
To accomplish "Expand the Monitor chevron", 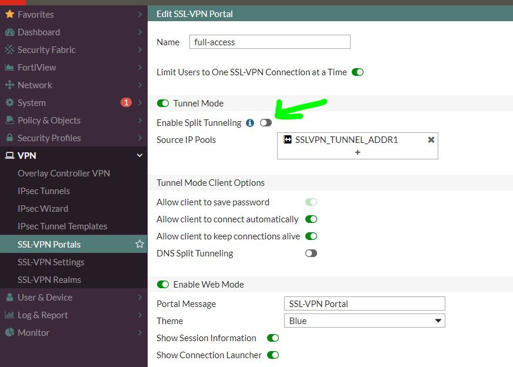I will pyautogui.click(x=139, y=333).
